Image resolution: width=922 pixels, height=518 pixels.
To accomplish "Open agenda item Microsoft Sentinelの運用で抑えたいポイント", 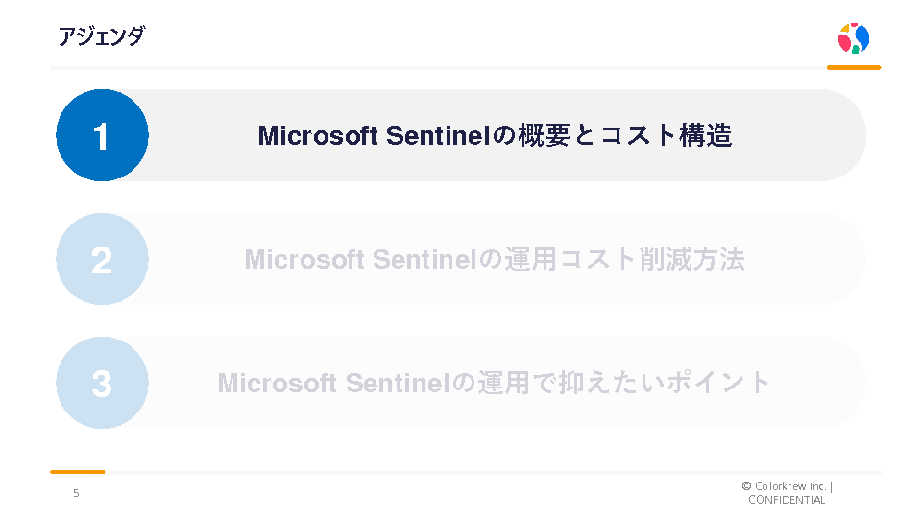I will pos(495,383).
